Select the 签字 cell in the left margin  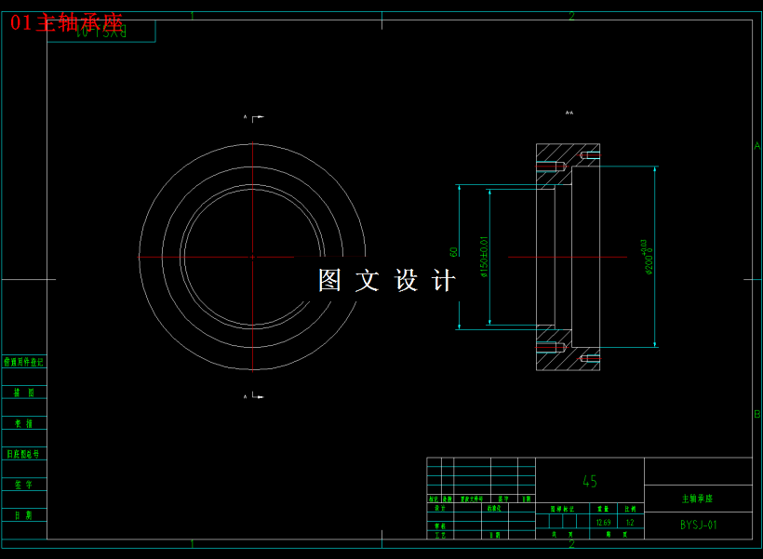coord(23,485)
